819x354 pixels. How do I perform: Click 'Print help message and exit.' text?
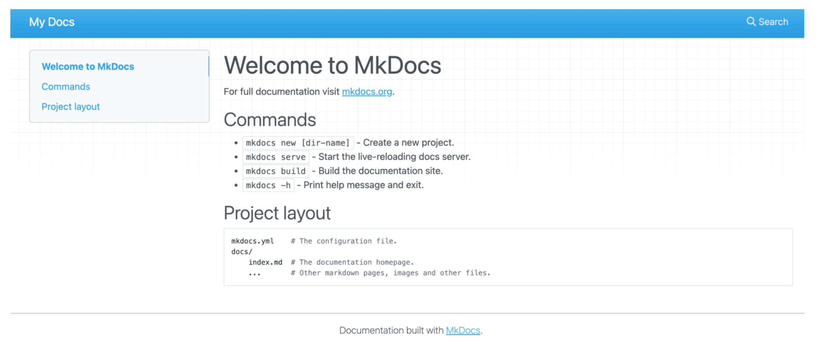[x=363, y=185]
